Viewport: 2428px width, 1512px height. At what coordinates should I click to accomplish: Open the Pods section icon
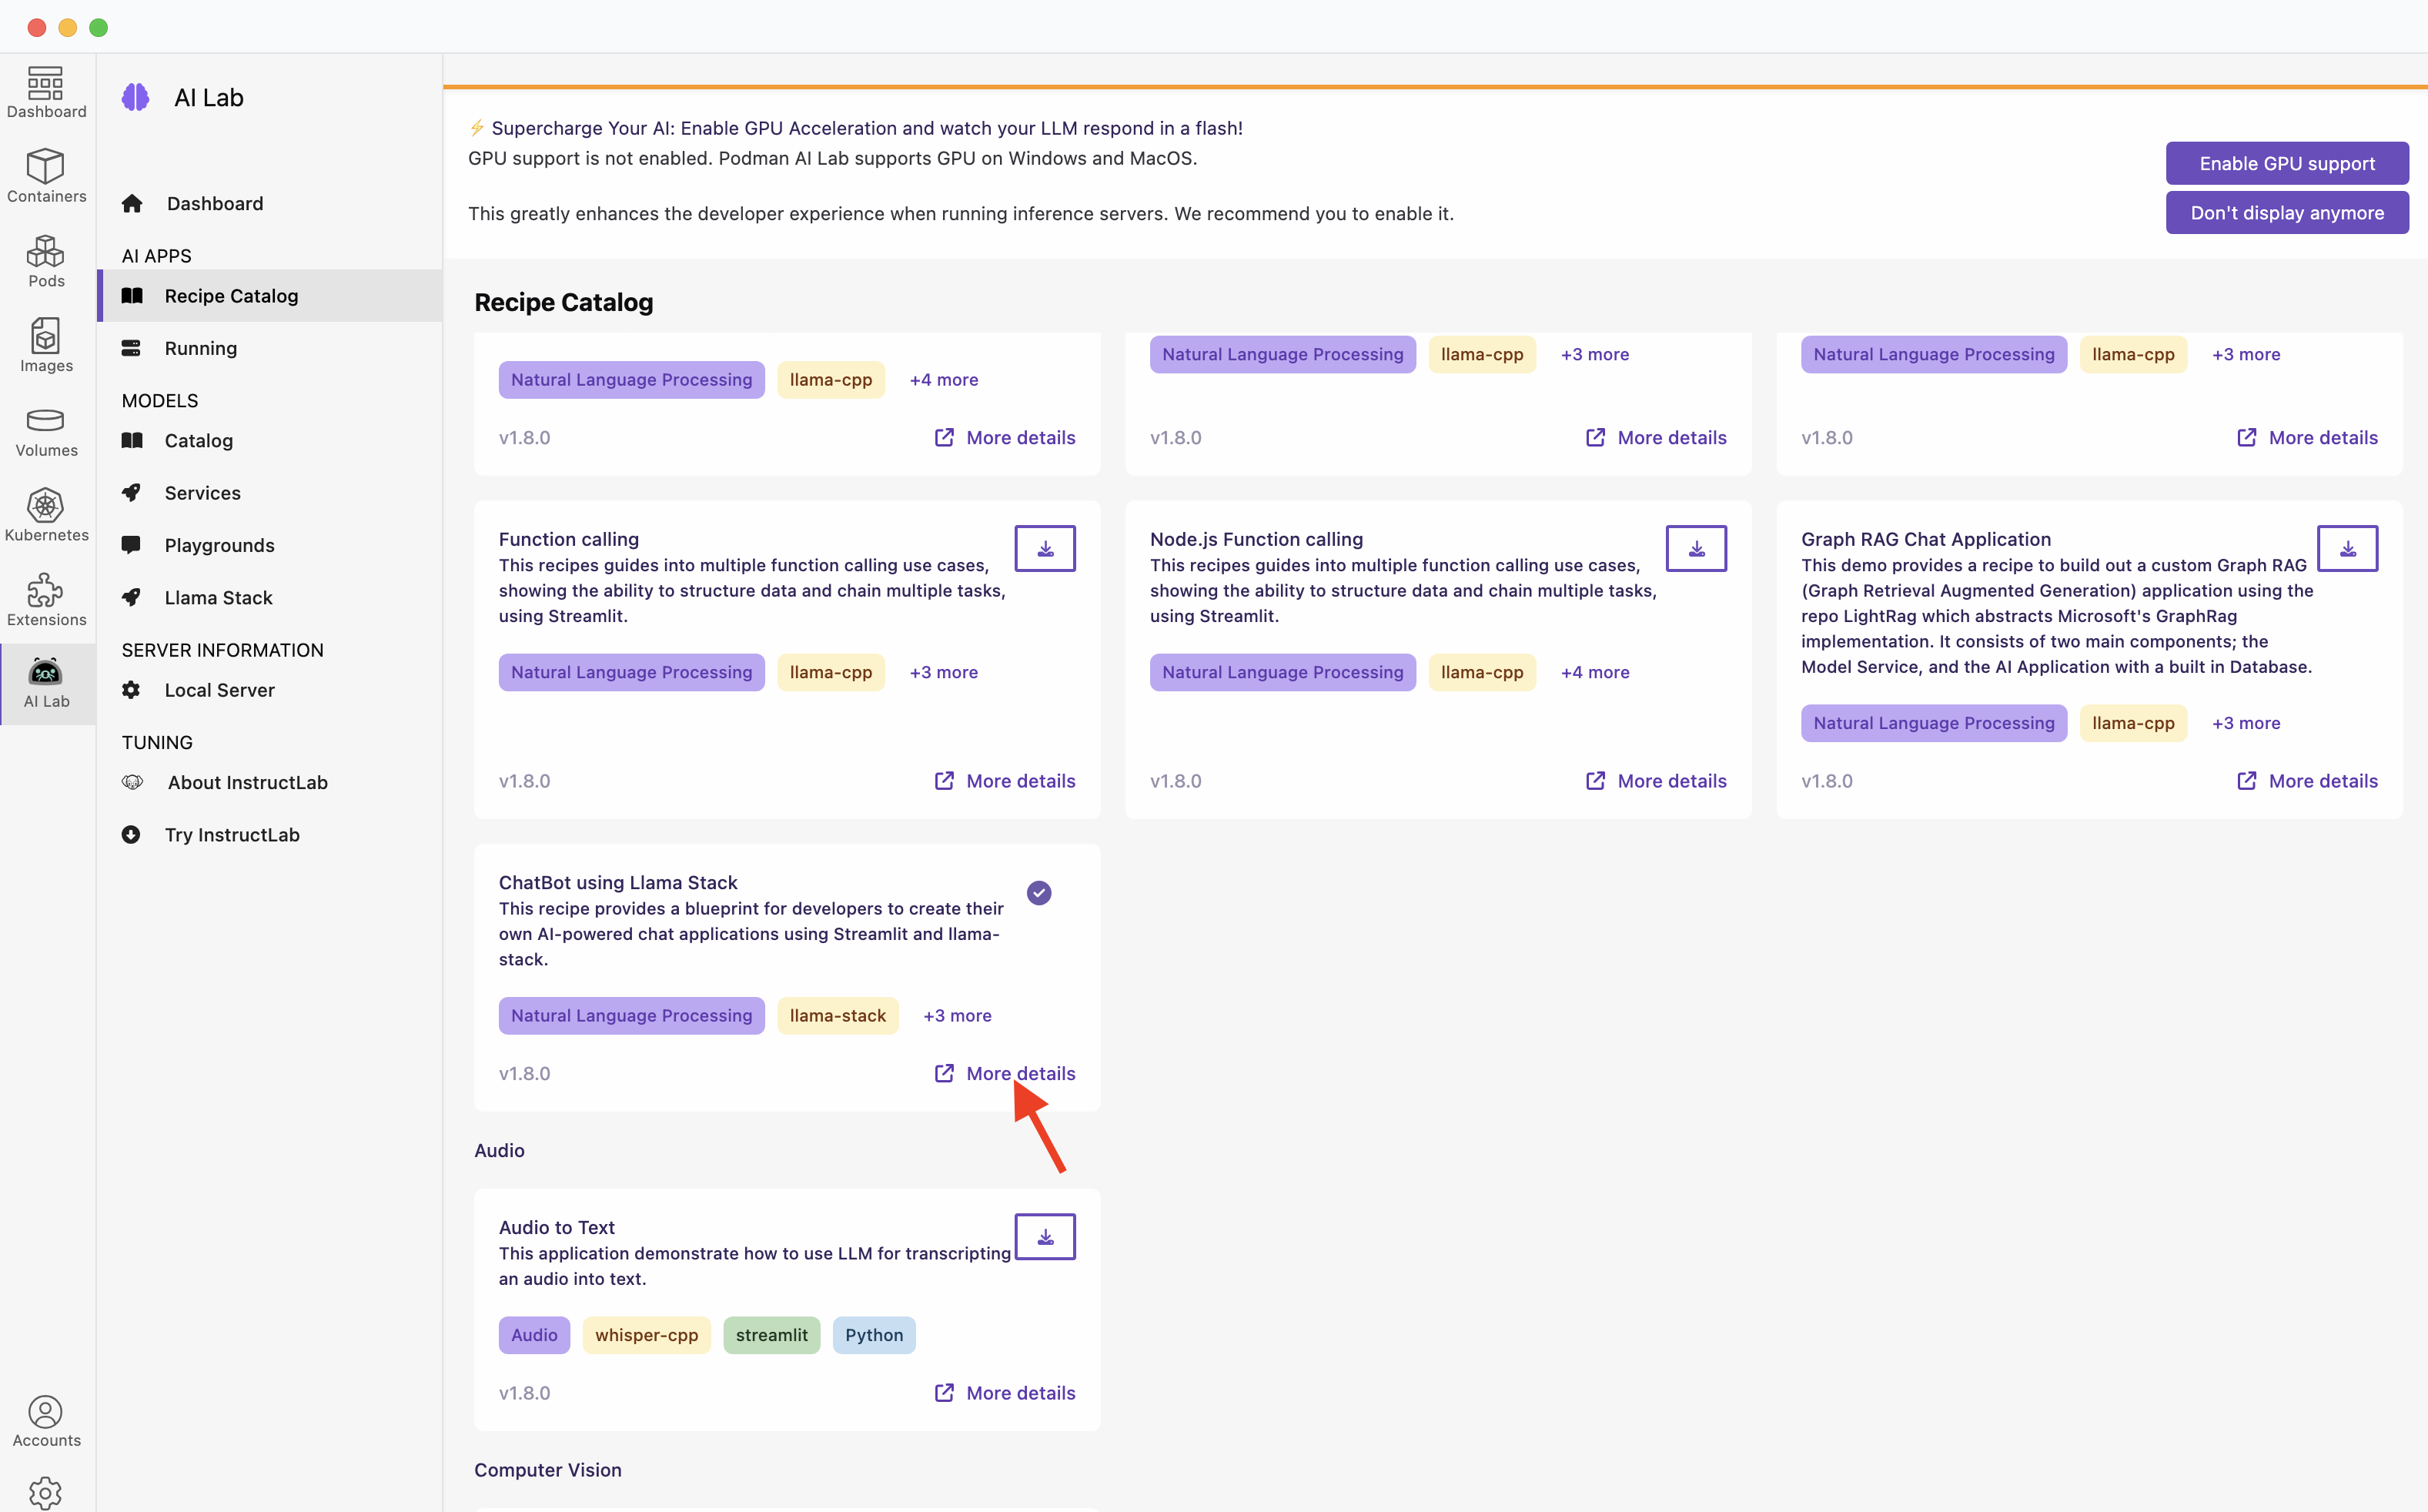point(46,260)
